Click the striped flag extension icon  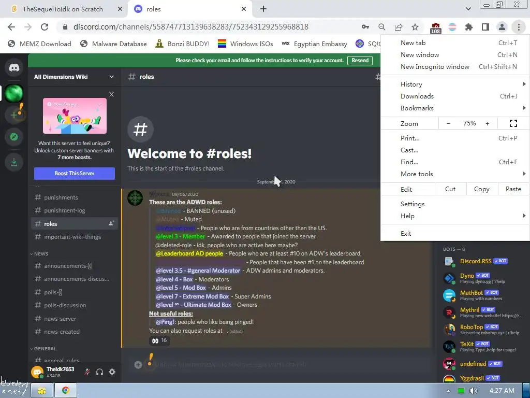(452, 27)
